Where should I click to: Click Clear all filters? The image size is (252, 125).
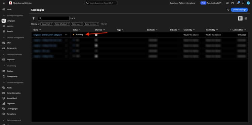tap(104, 24)
